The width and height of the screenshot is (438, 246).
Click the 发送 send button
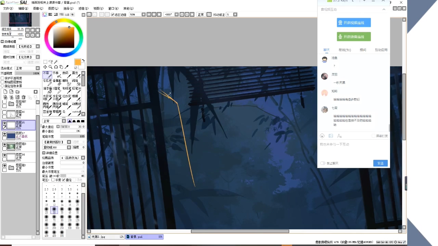[x=381, y=163]
